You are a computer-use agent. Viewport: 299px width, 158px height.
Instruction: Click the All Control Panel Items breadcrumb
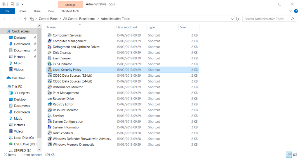coord(79,19)
